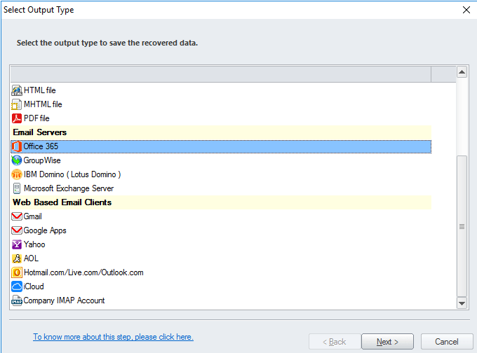477x353 pixels.
Task: Click the Company IMAP Account icon
Action: tap(17, 300)
